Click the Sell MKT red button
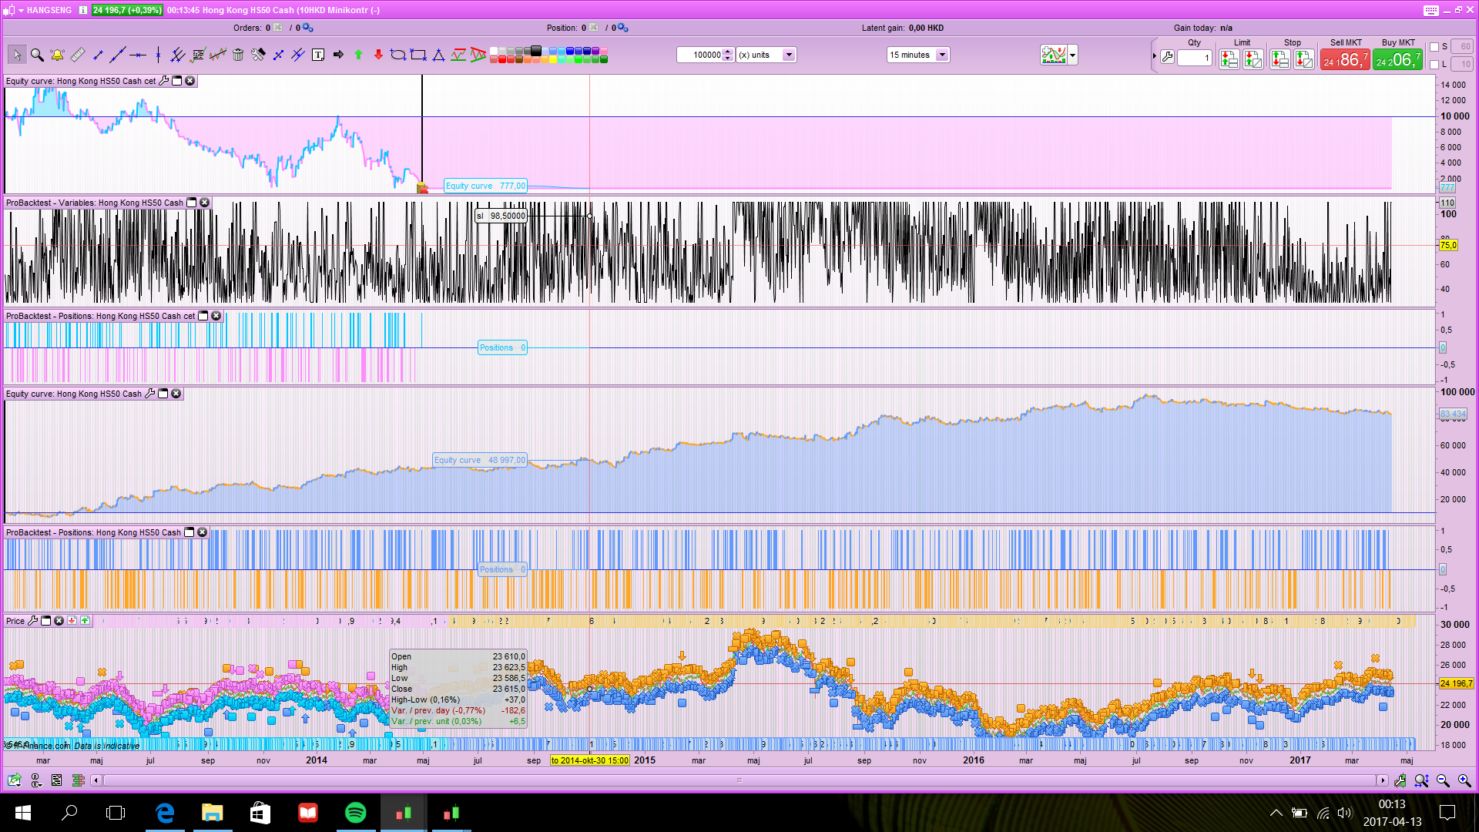Screen dimensions: 1479x832 (x=1345, y=59)
